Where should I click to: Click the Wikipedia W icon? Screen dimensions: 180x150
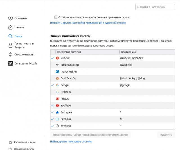(x=57, y=65)
